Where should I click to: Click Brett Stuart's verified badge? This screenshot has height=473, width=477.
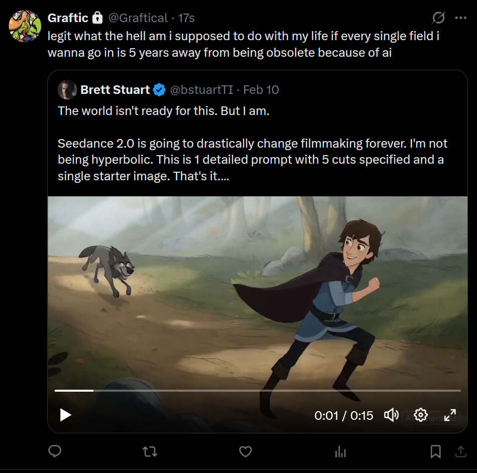[160, 90]
